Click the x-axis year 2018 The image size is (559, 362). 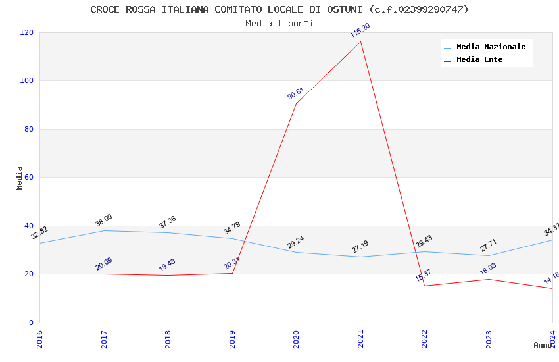[x=168, y=339]
